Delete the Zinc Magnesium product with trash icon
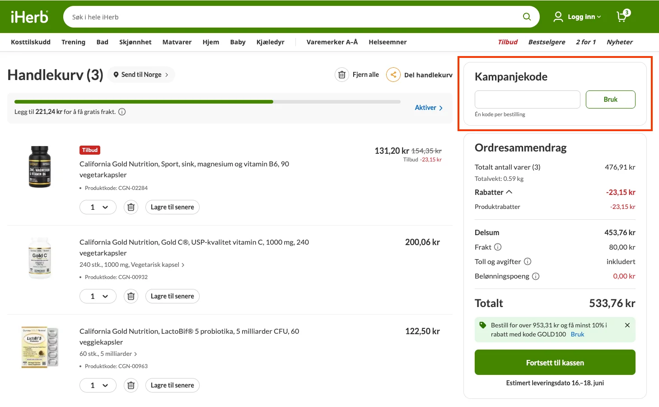659x407 pixels. (x=131, y=207)
